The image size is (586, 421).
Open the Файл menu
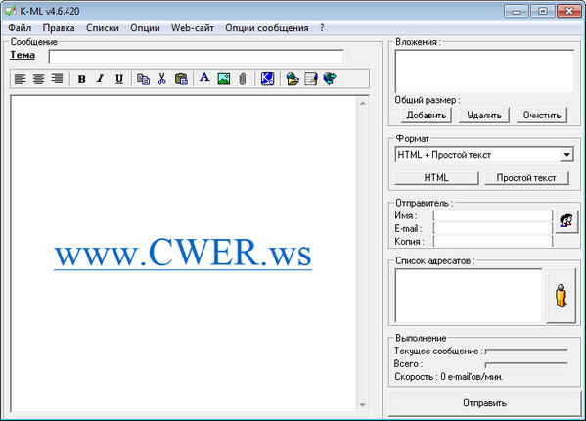pyautogui.click(x=20, y=28)
